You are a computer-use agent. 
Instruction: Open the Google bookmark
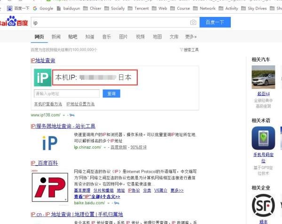pos(43,8)
